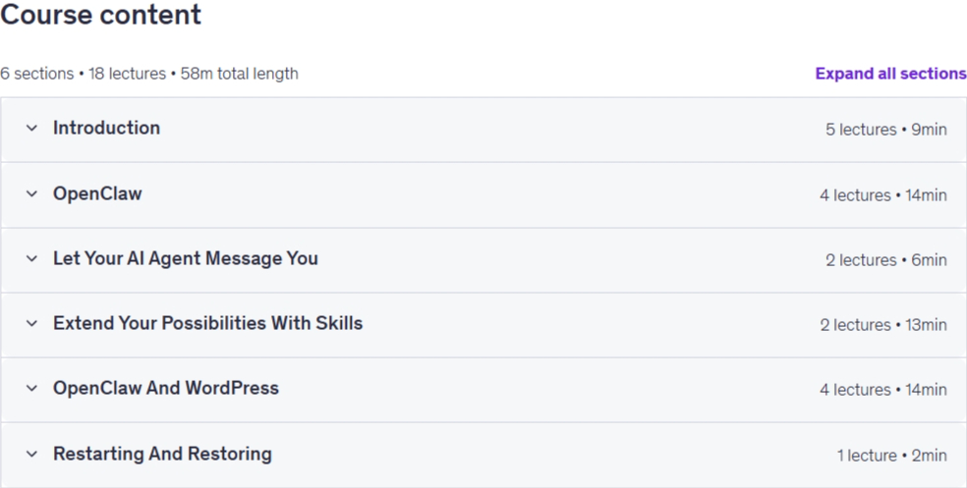This screenshot has height=488, width=967.
Task: Click chevron next to OpenClaw And WordPress
Action: coord(31,388)
